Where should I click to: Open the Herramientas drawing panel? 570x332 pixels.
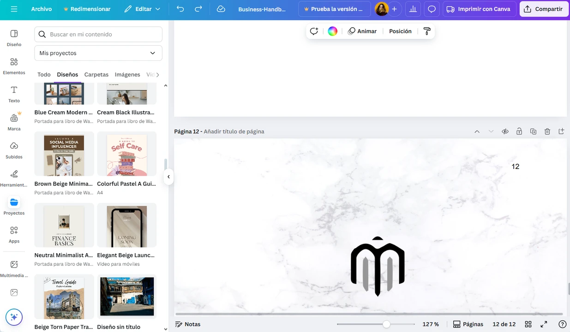tap(14, 178)
